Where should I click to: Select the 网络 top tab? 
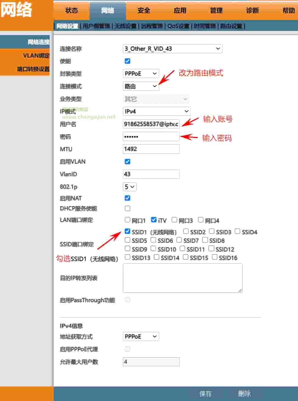(x=108, y=10)
